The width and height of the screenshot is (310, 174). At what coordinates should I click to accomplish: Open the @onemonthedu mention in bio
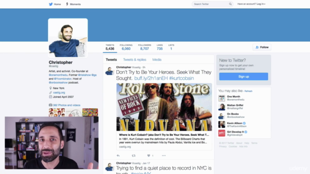pos(58,75)
